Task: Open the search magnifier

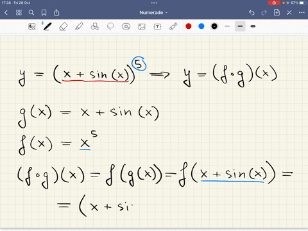Action: [31, 13]
